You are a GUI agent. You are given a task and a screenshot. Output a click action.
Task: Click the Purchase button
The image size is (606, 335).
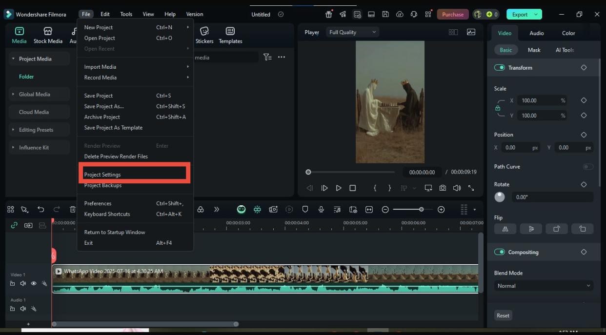pos(453,14)
